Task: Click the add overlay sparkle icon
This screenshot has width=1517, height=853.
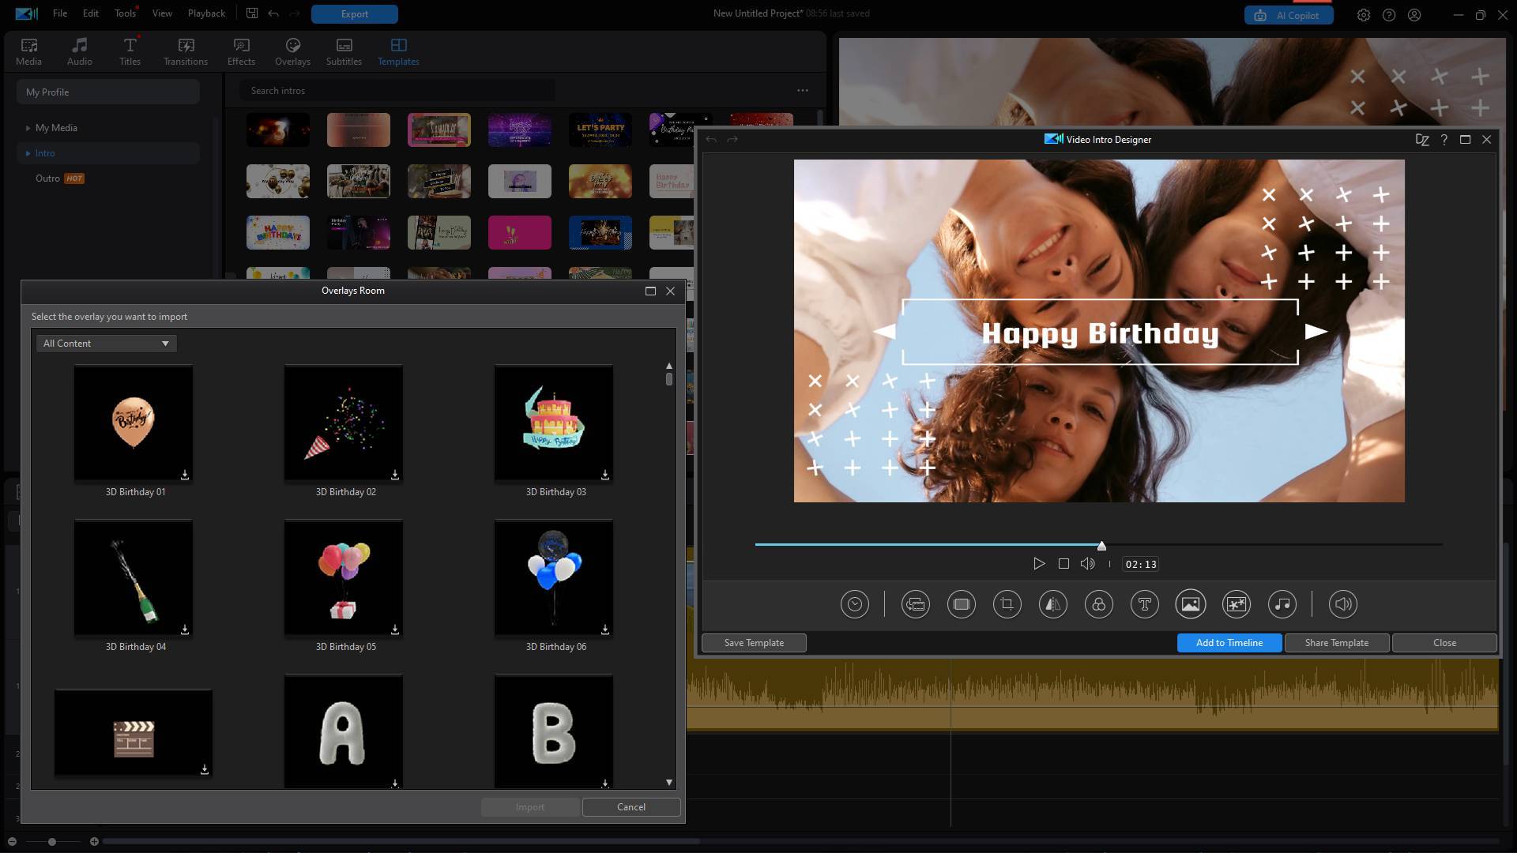Action: (1236, 605)
